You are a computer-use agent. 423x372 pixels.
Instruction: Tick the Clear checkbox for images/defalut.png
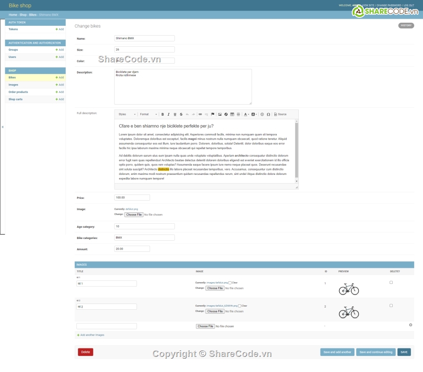[x=230, y=283]
